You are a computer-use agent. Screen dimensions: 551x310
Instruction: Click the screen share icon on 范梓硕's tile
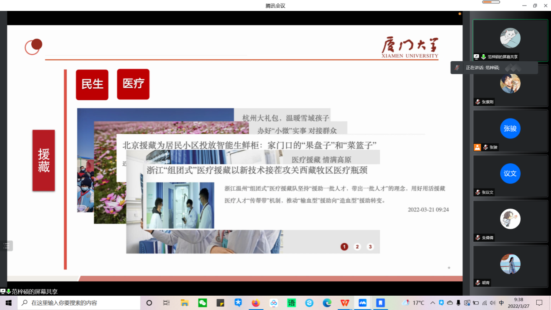(476, 57)
